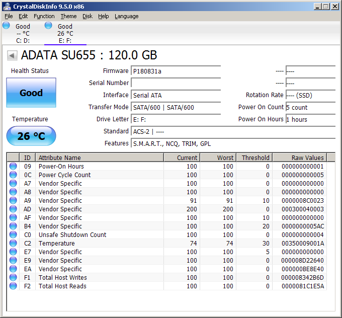Click status orb of Temperature attribute row

(13, 243)
